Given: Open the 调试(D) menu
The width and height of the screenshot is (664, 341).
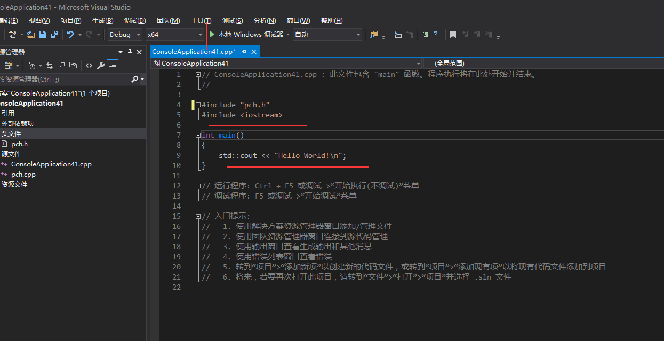Looking at the screenshot, I should pyautogui.click(x=135, y=20).
